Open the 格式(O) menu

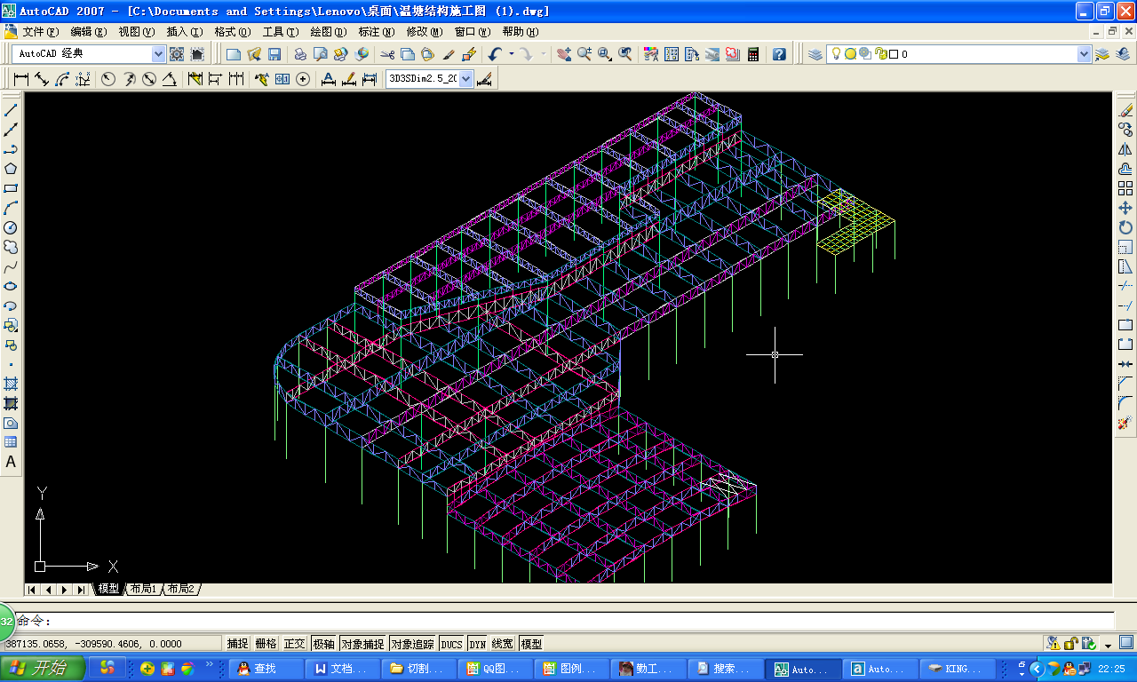(x=233, y=31)
